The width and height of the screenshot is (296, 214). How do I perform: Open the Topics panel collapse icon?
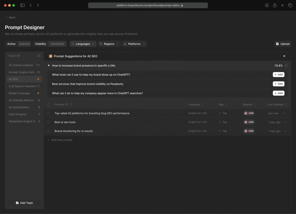(x=39, y=55)
